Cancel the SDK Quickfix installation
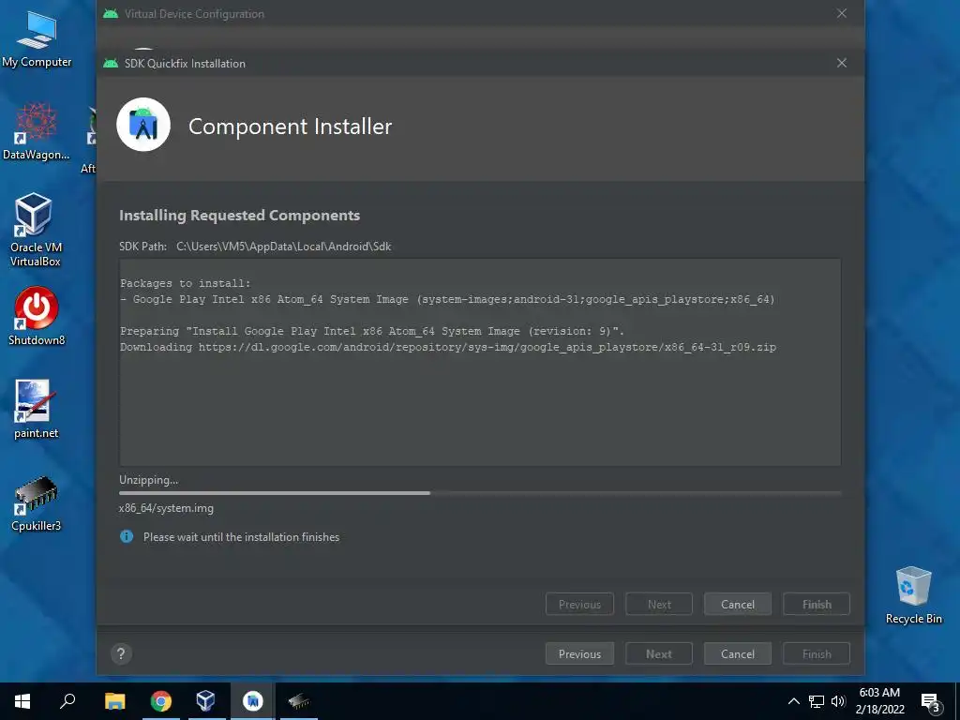Screen dimensions: 960x720 coord(737,604)
